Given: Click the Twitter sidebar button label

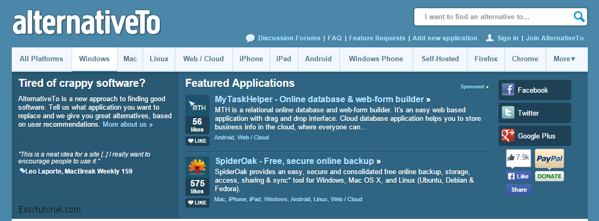Looking at the screenshot, I should click(528, 113).
